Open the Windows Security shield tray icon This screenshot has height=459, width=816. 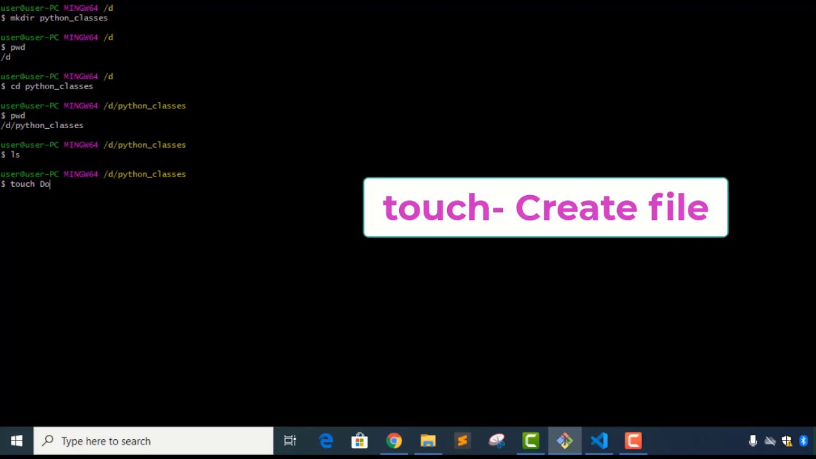click(787, 441)
